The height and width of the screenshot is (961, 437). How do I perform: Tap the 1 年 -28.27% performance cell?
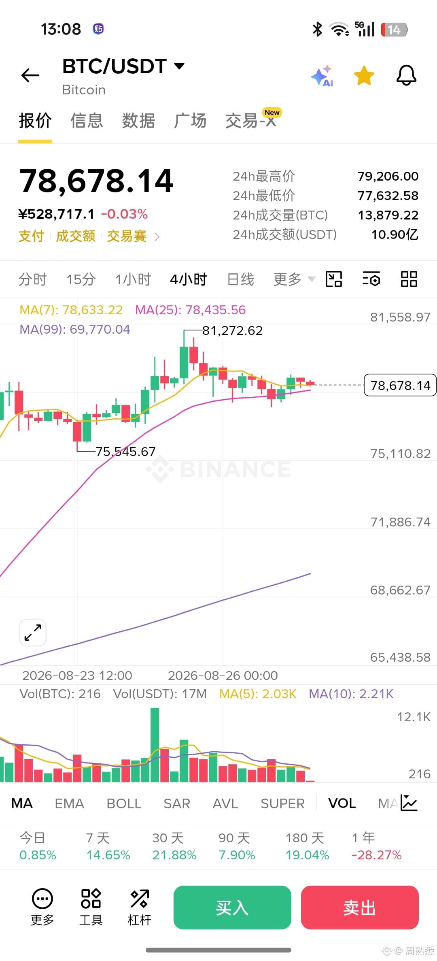pyautogui.click(x=376, y=846)
